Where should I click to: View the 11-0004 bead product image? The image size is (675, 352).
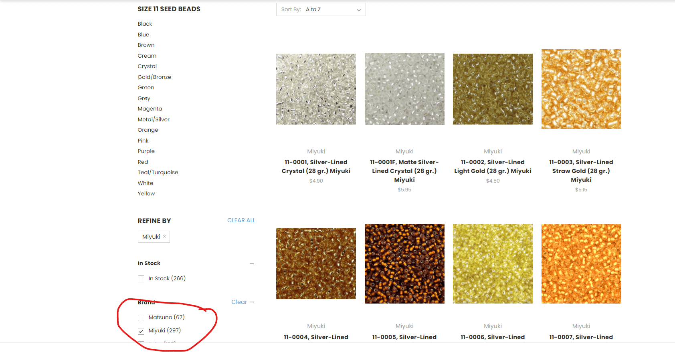click(x=316, y=263)
